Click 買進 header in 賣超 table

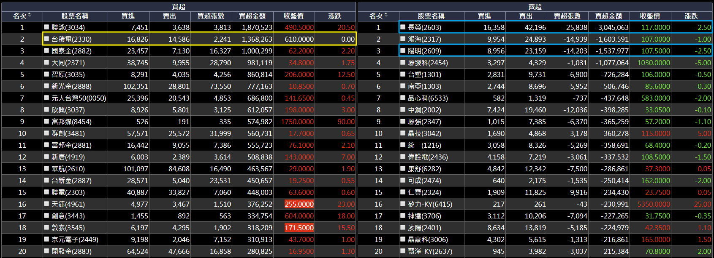tap(484, 16)
